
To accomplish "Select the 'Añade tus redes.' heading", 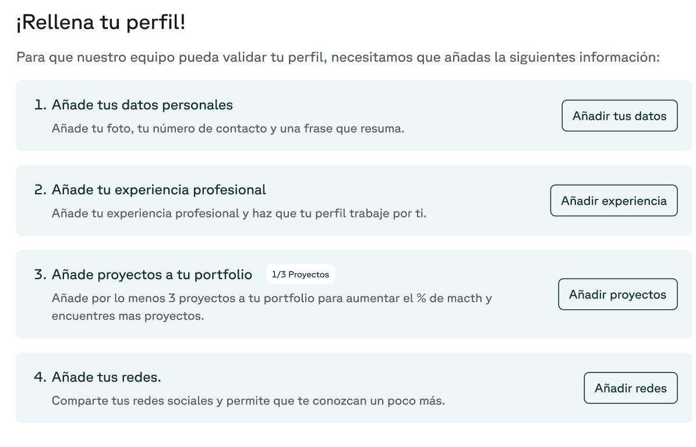I will (106, 377).
